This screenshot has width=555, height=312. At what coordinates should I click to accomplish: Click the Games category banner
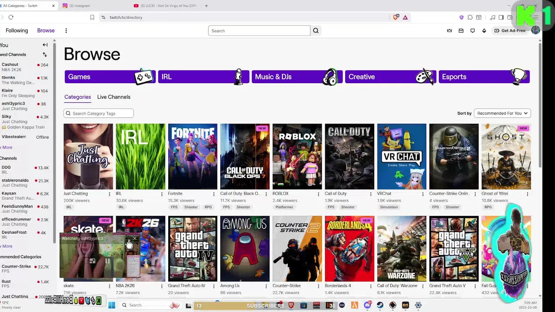click(x=110, y=77)
